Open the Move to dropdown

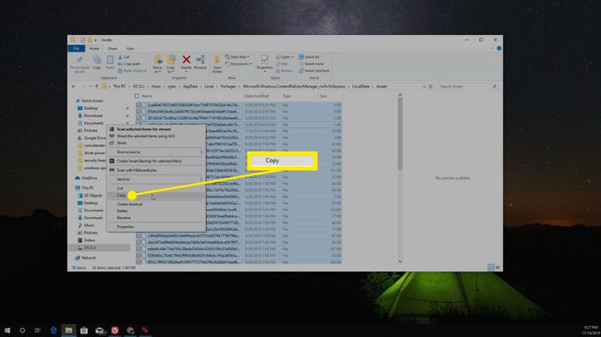coord(157,63)
